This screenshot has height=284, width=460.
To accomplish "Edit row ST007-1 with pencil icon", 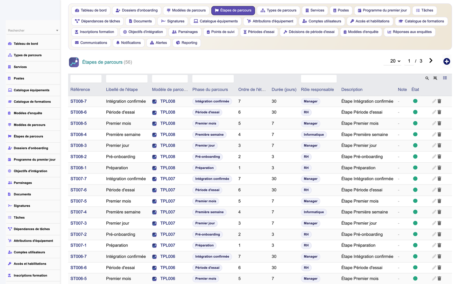I will [434, 245].
